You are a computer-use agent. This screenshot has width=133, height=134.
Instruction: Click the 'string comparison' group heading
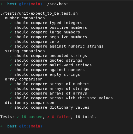pos(25,51)
